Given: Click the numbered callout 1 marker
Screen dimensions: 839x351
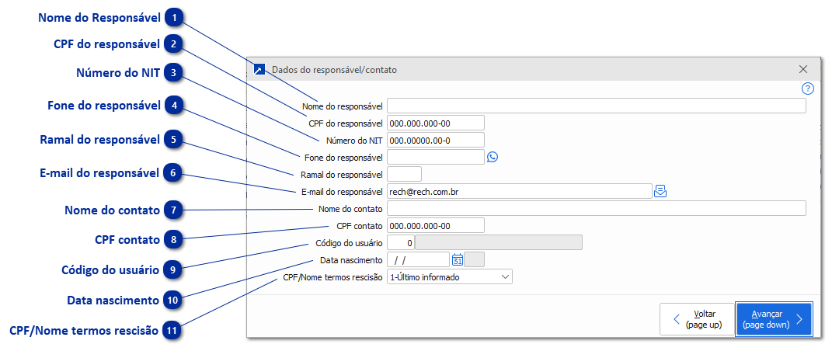Looking at the screenshot, I should (x=174, y=16).
